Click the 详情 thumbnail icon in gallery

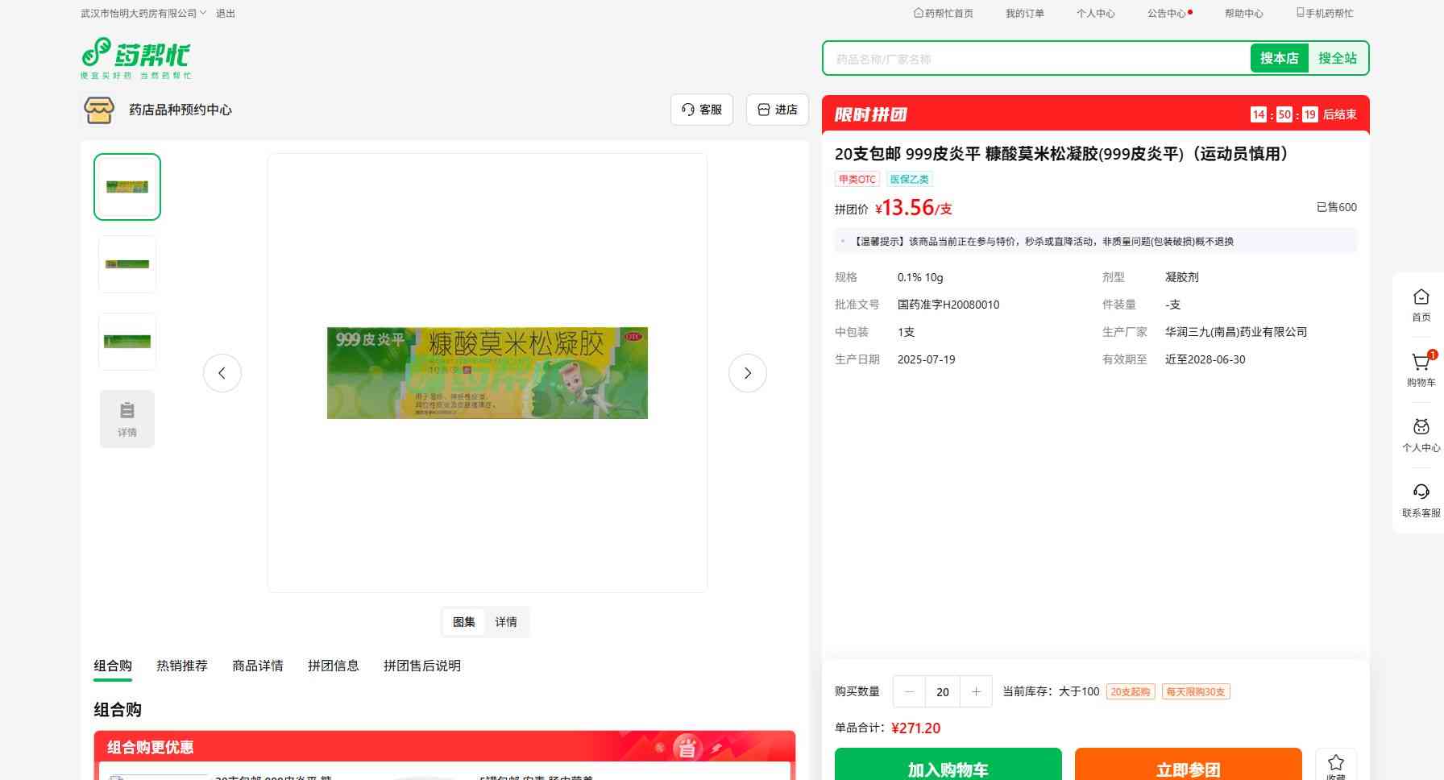pyautogui.click(x=127, y=419)
